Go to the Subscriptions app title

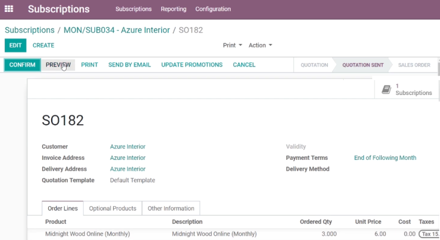click(59, 9)
